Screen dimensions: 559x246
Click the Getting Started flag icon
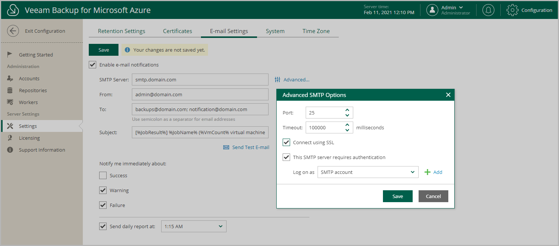10,55
